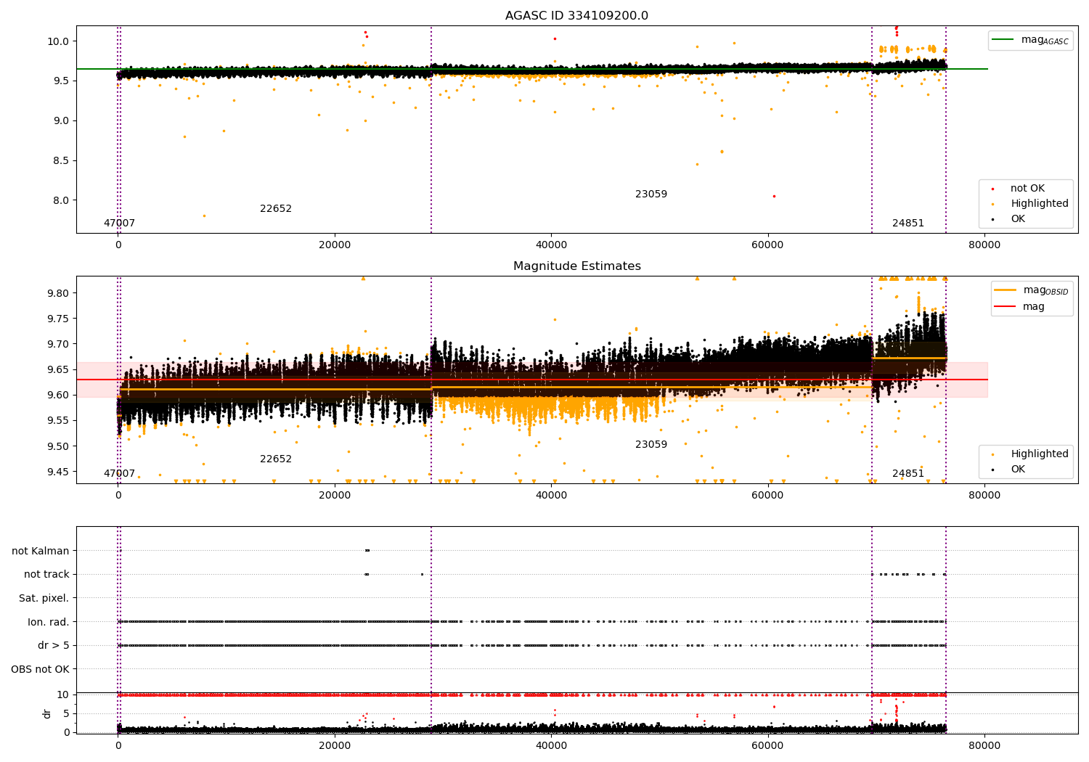Screen dimensions: 1089x762
Task: Click the "not Kalman" row label
Action: (41, 552)
